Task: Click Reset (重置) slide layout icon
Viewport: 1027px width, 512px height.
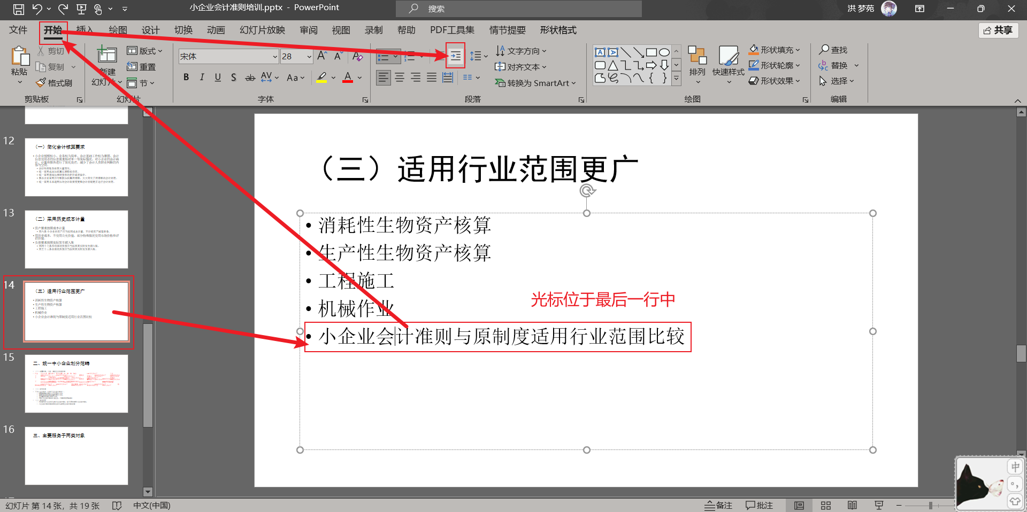Action: coord(142,67)
